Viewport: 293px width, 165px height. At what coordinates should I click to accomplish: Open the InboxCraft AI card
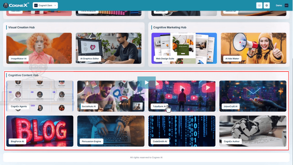253,96
